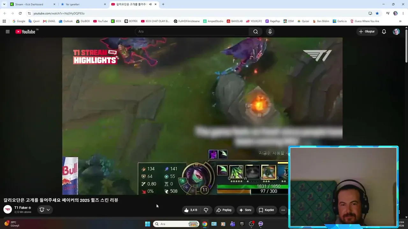Open the Google bookmark
408x229 pixels.
pyautogui.click(x=19, y=21)
